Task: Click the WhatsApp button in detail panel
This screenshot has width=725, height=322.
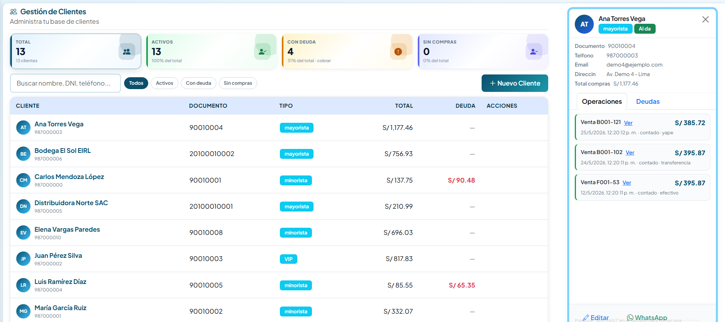Action: click(x=647, y=318)
